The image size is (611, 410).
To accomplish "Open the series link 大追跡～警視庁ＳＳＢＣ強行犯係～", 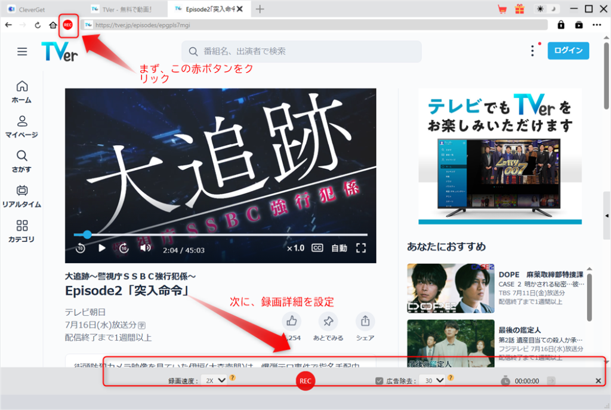I will 130,276.
